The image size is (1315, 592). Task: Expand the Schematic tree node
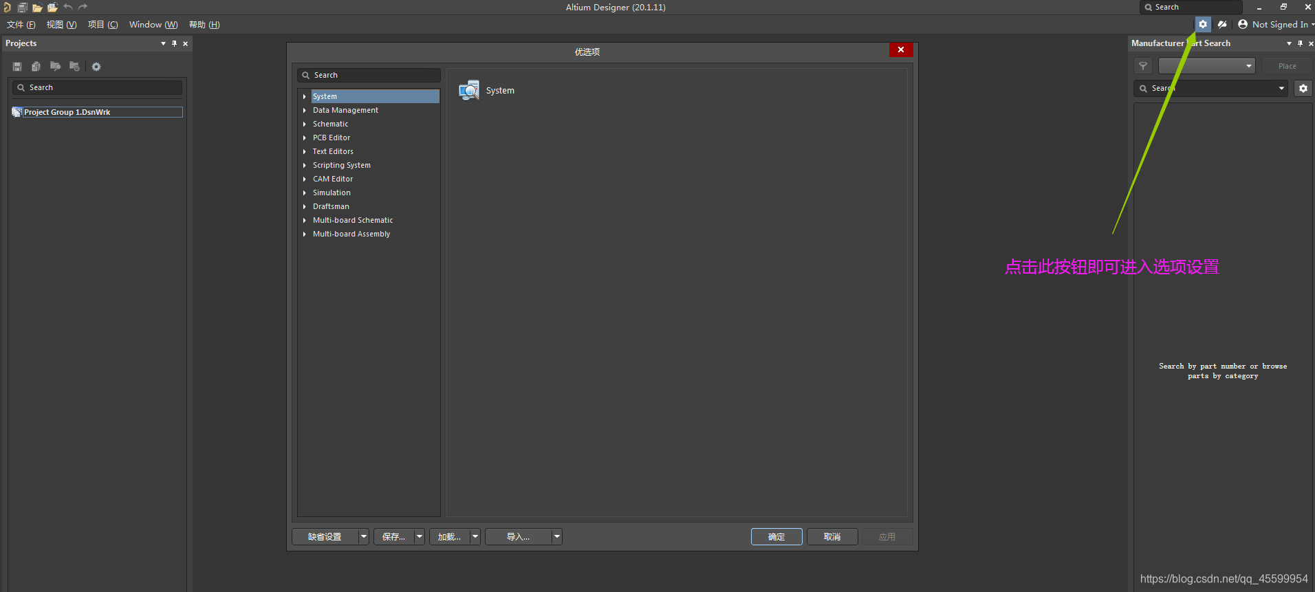pyautogui.click(x=305, y=124)
